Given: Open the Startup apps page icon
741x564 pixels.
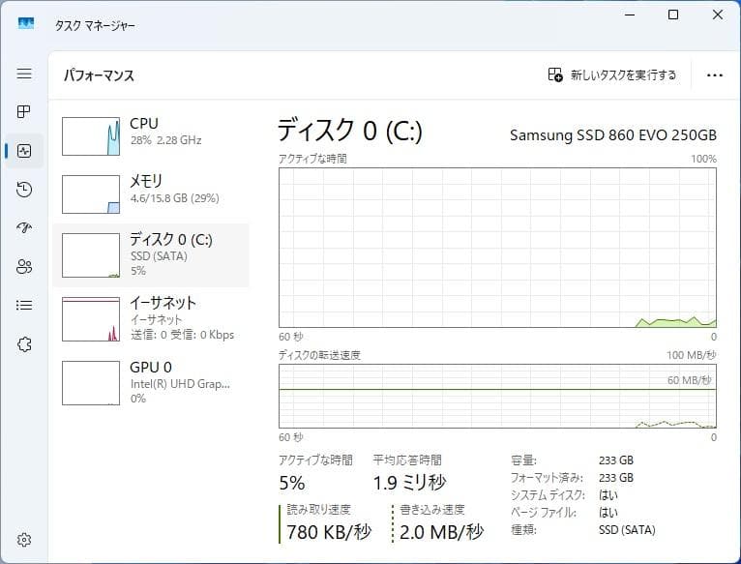Looking at the screenshot, I should [x=24, y=228].
